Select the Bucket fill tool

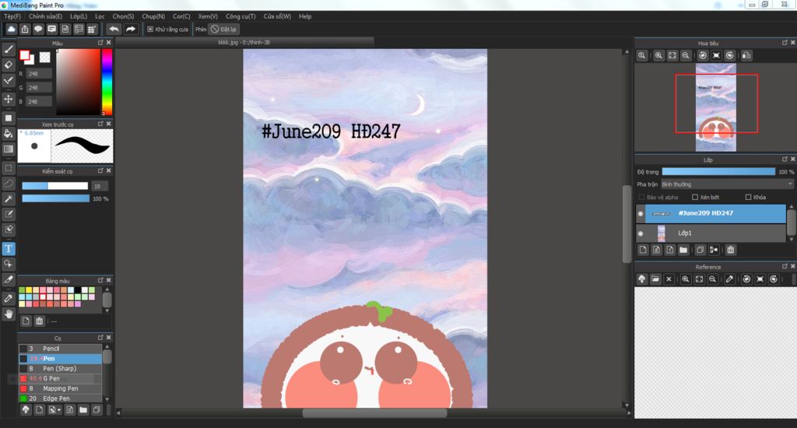pyautogui.click(x=8, y=134)
